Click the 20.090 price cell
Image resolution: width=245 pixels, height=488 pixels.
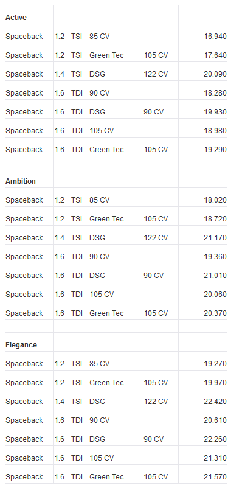(x=215, y=74)
